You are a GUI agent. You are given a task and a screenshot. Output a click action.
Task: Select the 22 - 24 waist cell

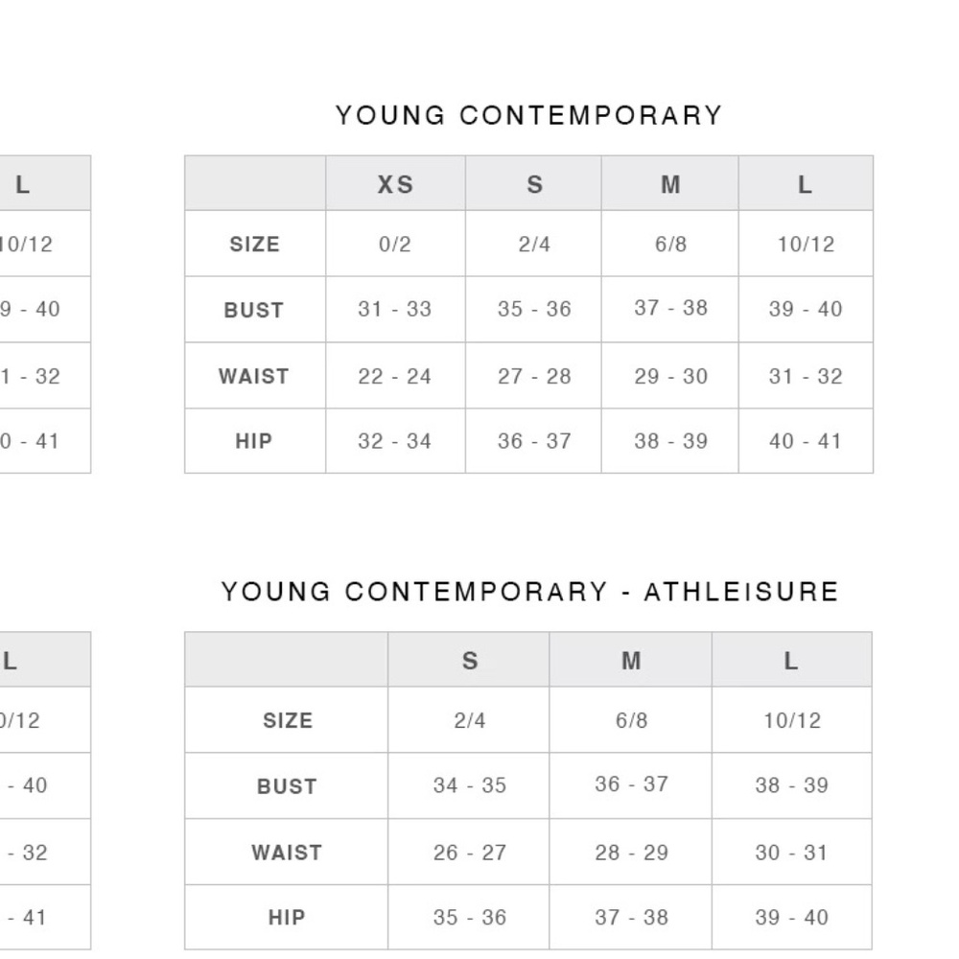pyautogui.click(x=396, y=376)
